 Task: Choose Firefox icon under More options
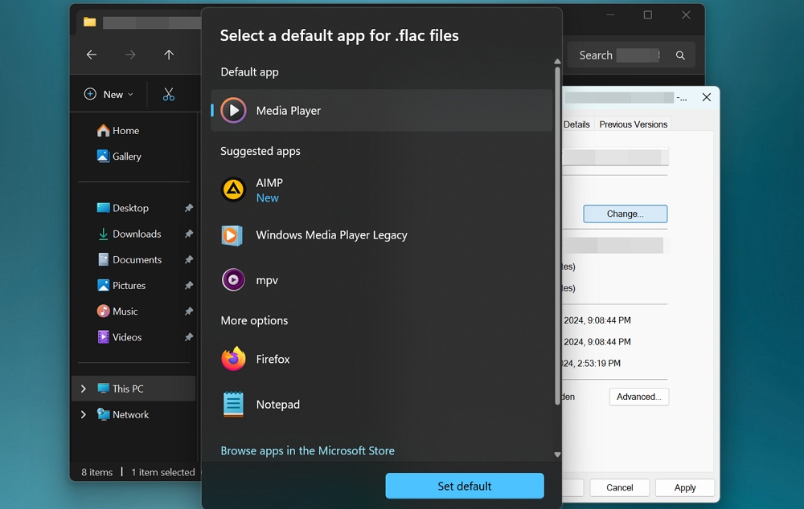[x=233, y=359]
